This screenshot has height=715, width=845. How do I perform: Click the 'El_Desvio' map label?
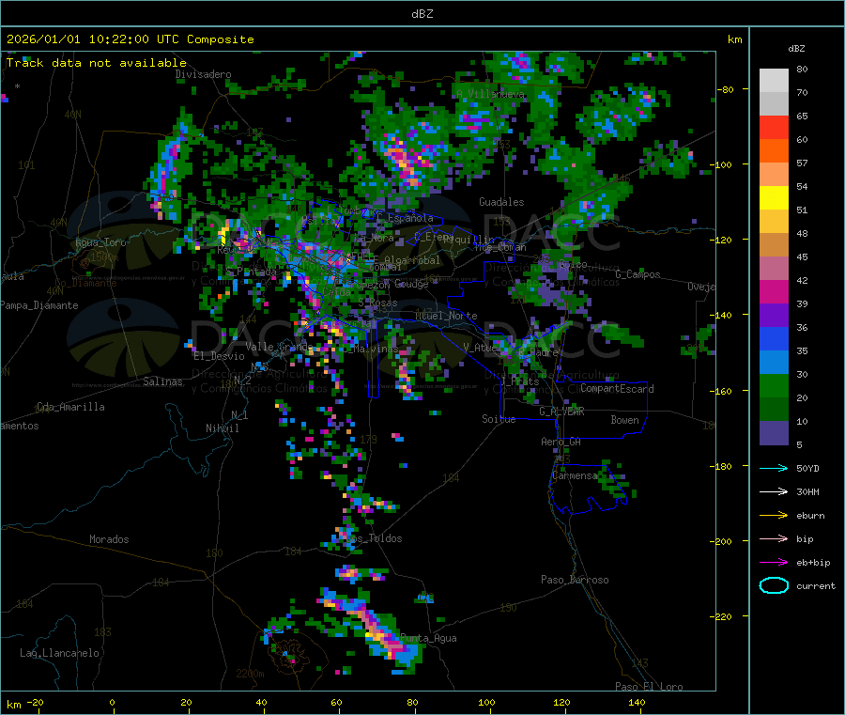pyautogui.click(x=220, y=356)
